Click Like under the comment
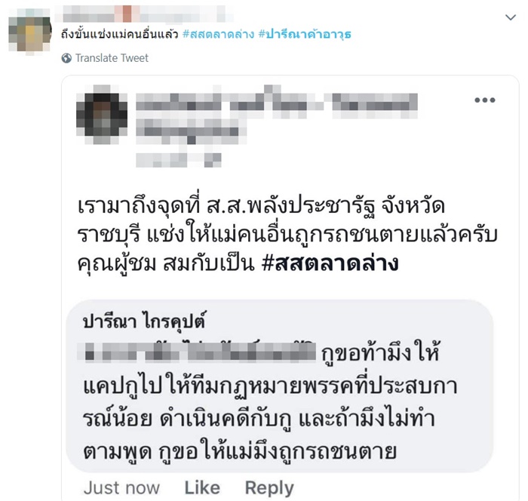The height and width of the screenshot is (501, 528). pyautogui.click(x=202, y=488)
